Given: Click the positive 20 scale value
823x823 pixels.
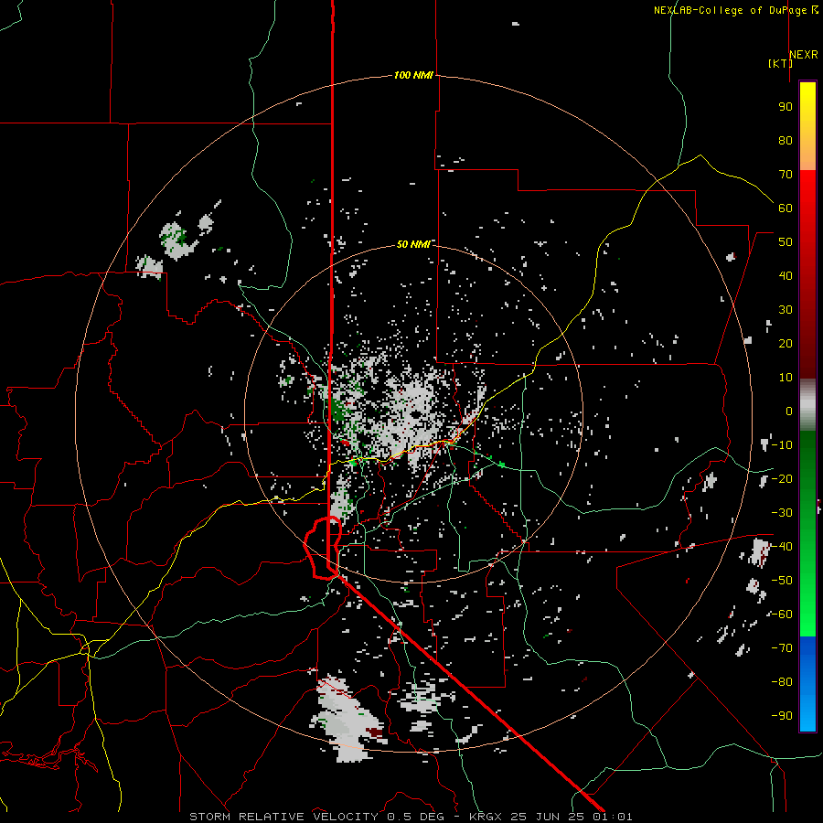Looking at the screenshot, I should pyautogui.click(x=786, y=344).
